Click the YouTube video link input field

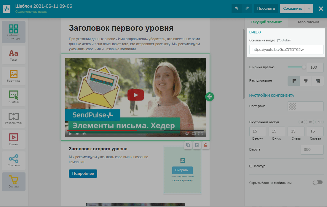tap(286, 50)
